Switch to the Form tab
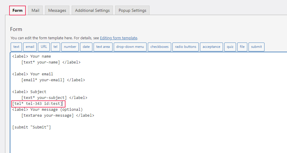The image size is (287, 153). coord(17,10)
